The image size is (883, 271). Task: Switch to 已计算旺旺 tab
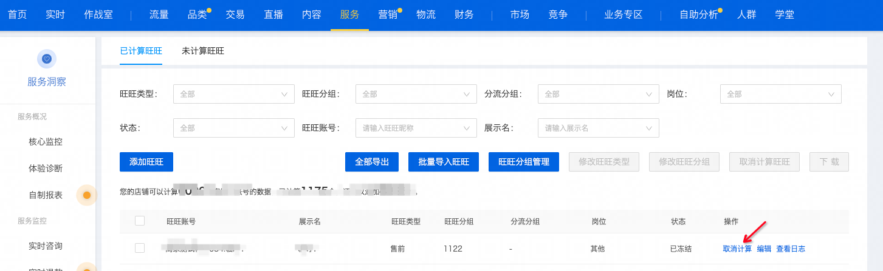(141, 51)
